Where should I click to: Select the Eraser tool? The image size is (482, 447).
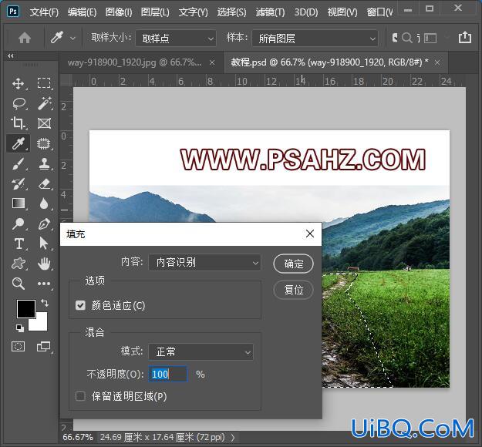tap(44, 184)
